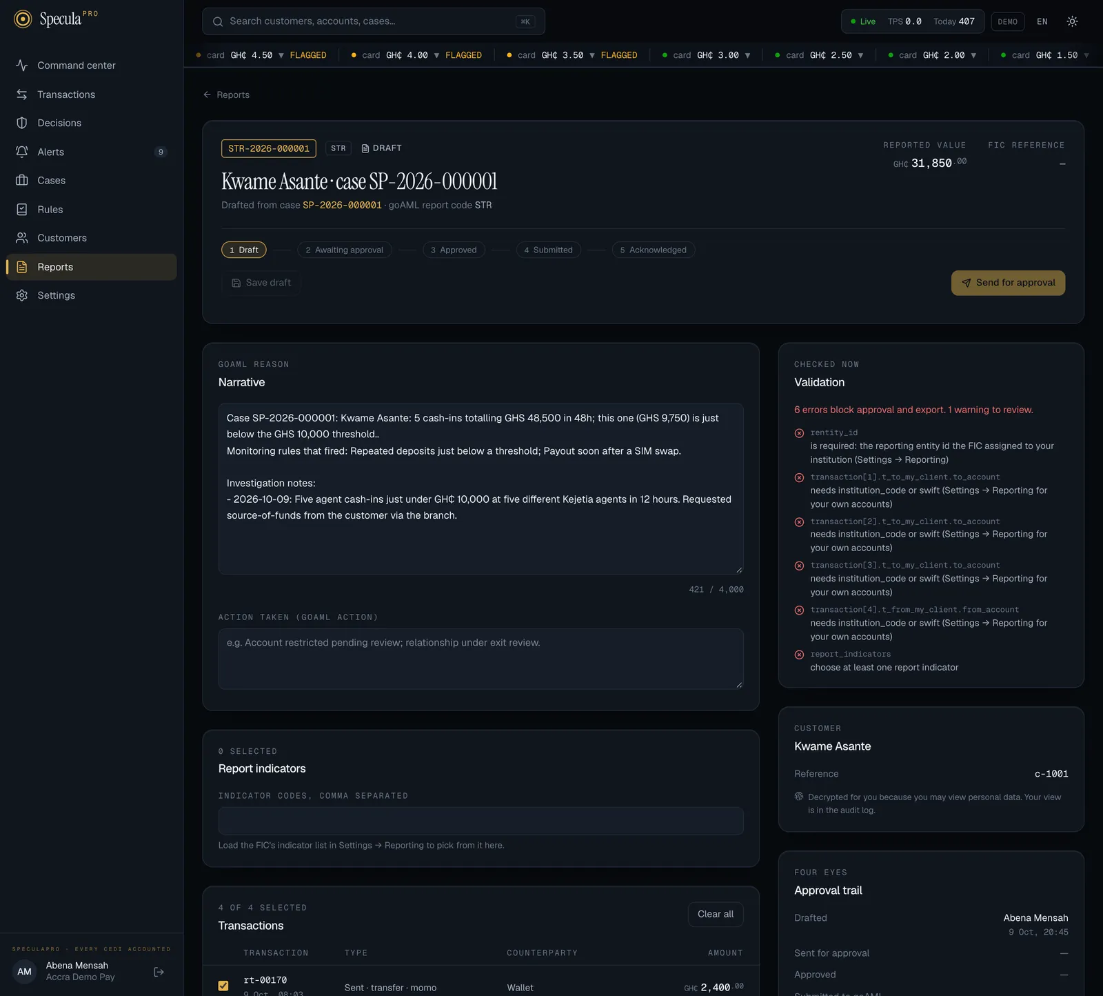Screen dimensions: 1103x996
Task: Click the sign-out icon beside Abena Mensah
Action: tap(159, 972)
